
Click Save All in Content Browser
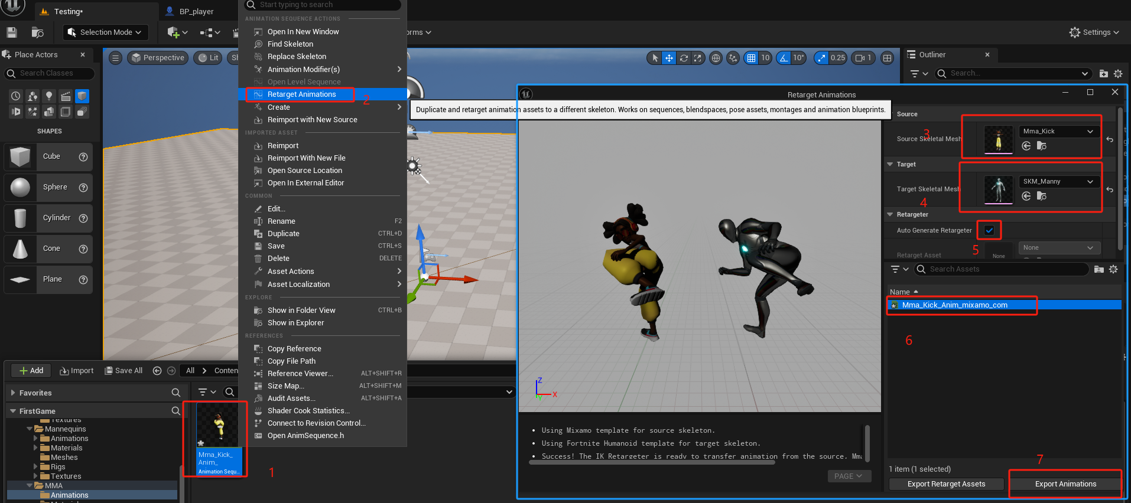point(123,371)
